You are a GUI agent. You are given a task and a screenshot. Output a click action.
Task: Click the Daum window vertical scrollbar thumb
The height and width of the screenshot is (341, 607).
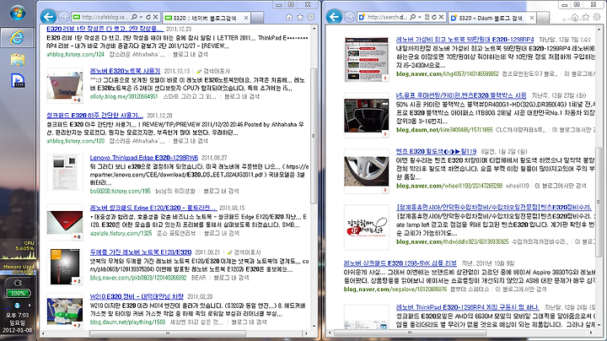599,202
